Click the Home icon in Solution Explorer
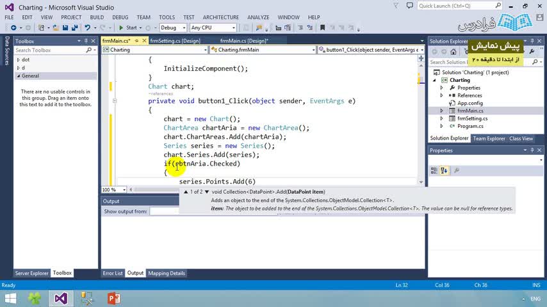 pos(453,52)
